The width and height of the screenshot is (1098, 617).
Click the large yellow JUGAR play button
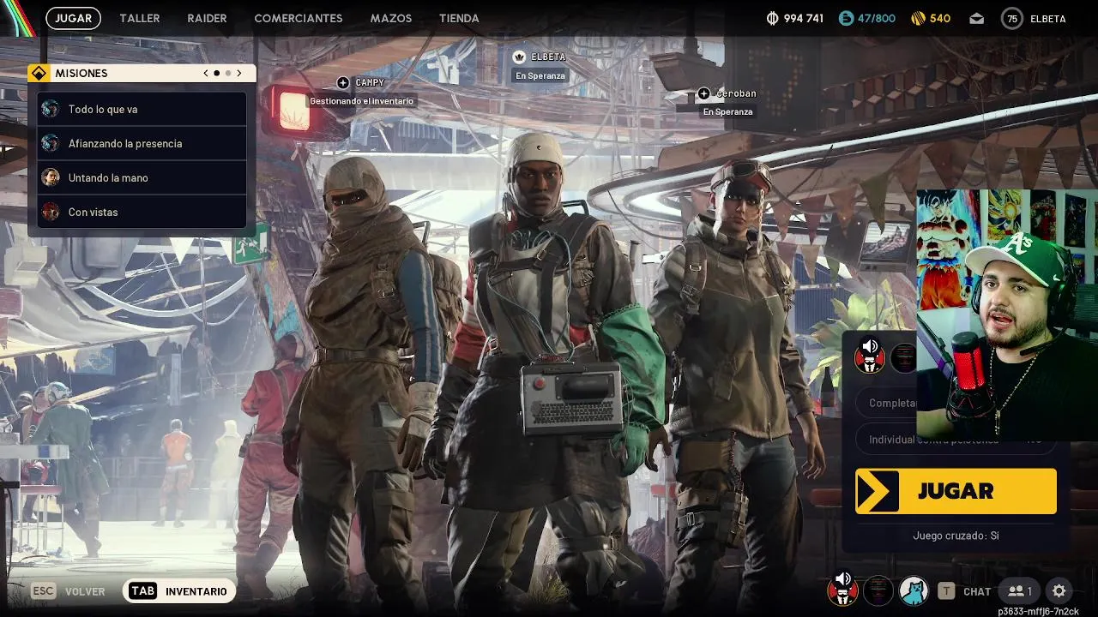tap(956, 491)
